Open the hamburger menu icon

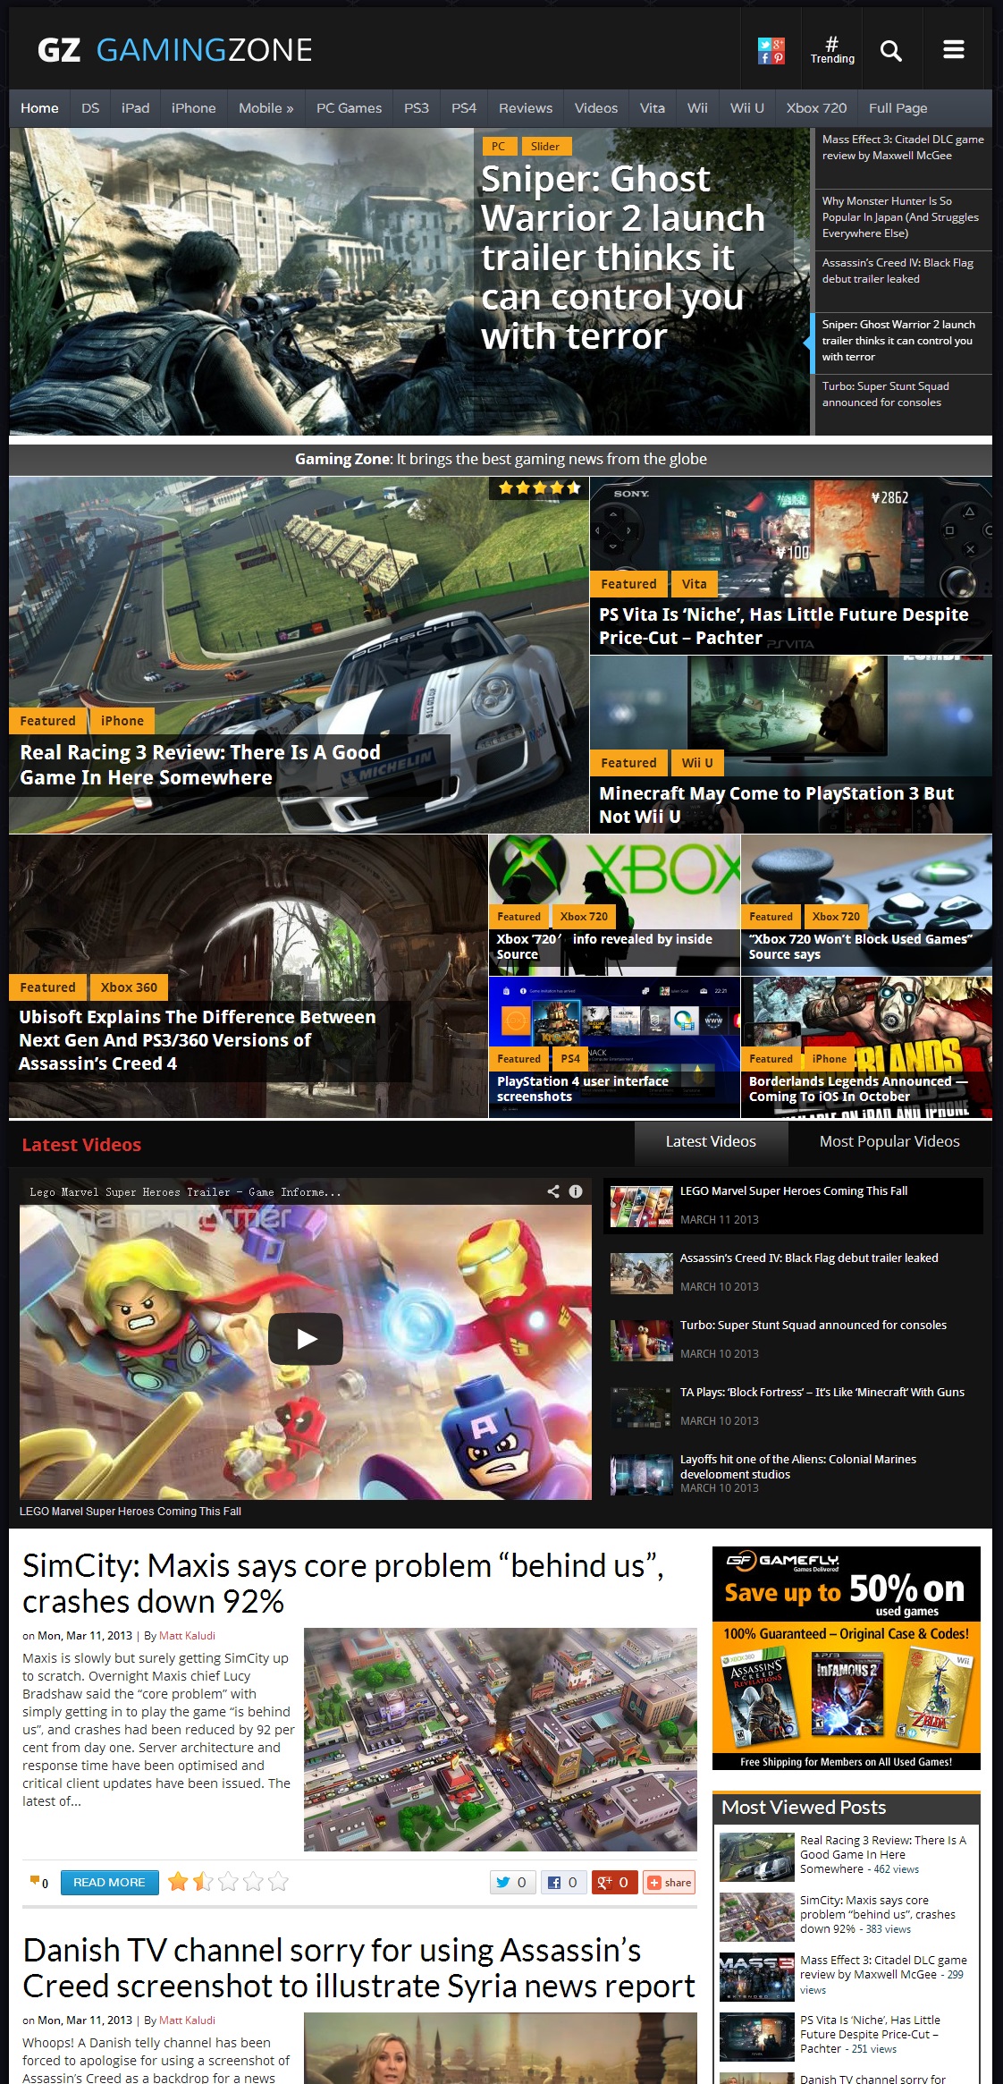coord(954,50)
